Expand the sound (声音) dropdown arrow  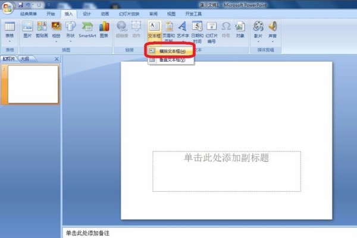click(273, 42)
